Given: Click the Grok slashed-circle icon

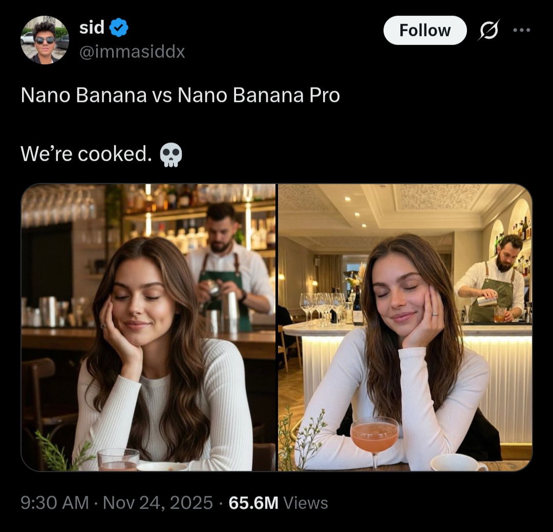Looking at the screenshot, I should [x=490, y=31].
